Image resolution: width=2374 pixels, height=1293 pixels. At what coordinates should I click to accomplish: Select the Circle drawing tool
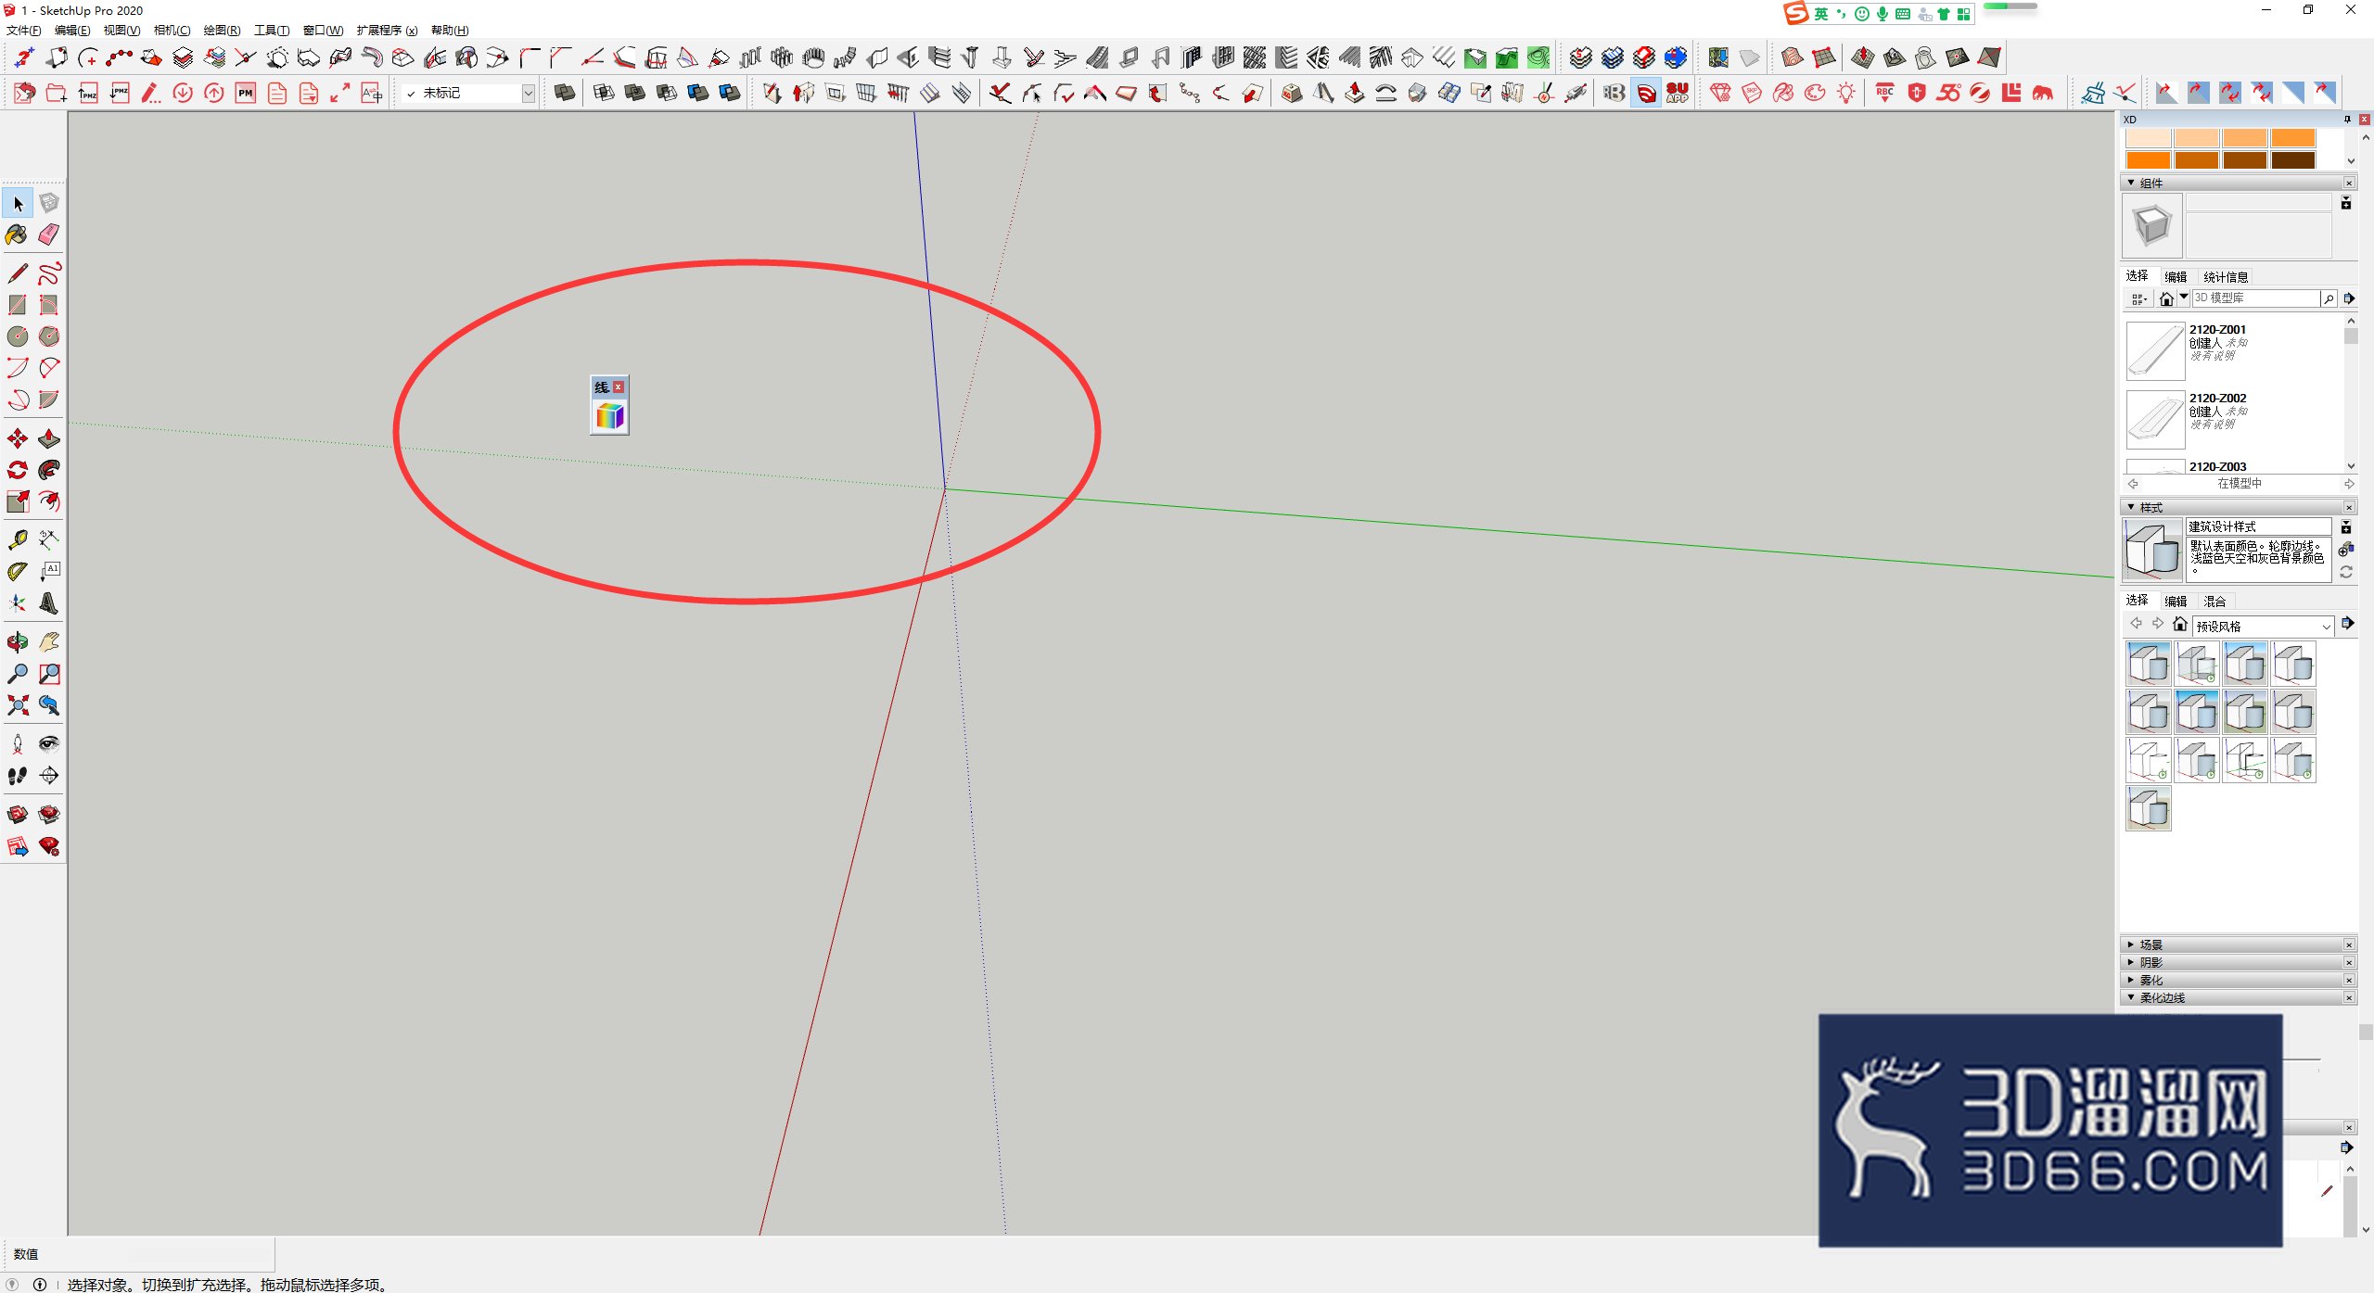click(x=18, y=336)
